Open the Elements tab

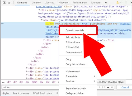[x=22, y=3]
